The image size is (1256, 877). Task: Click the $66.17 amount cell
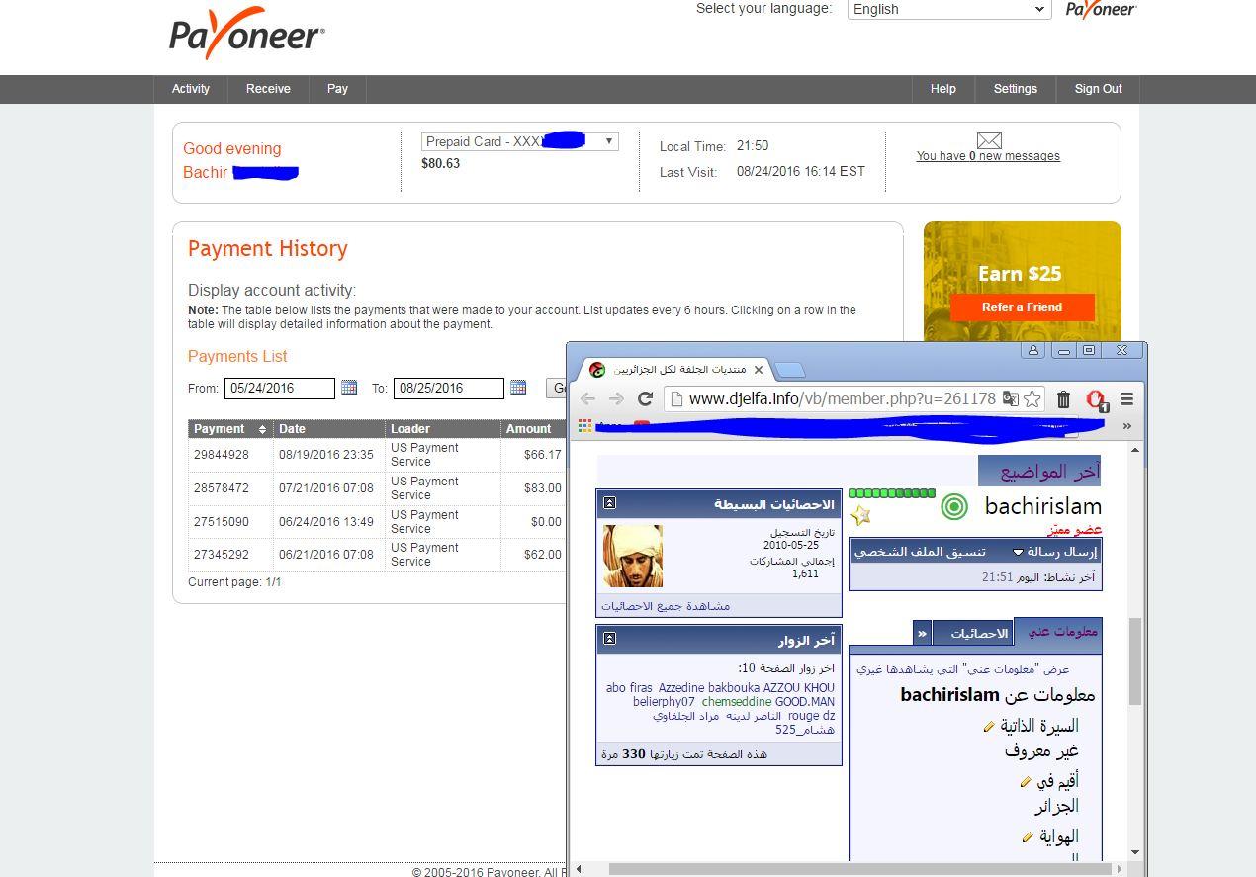coord(543,455)
